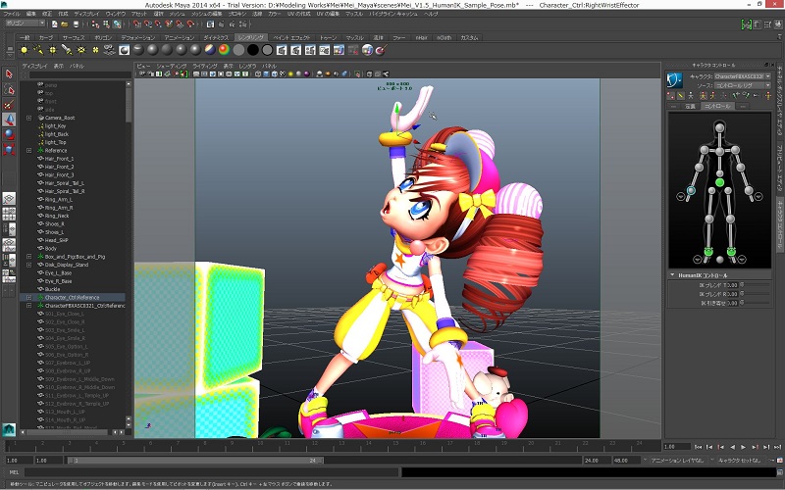Screen dimensions: 785x490
Task: Activate the Scale tool in the toolbox
Action: pyautogui.click(x=9, y=149)
